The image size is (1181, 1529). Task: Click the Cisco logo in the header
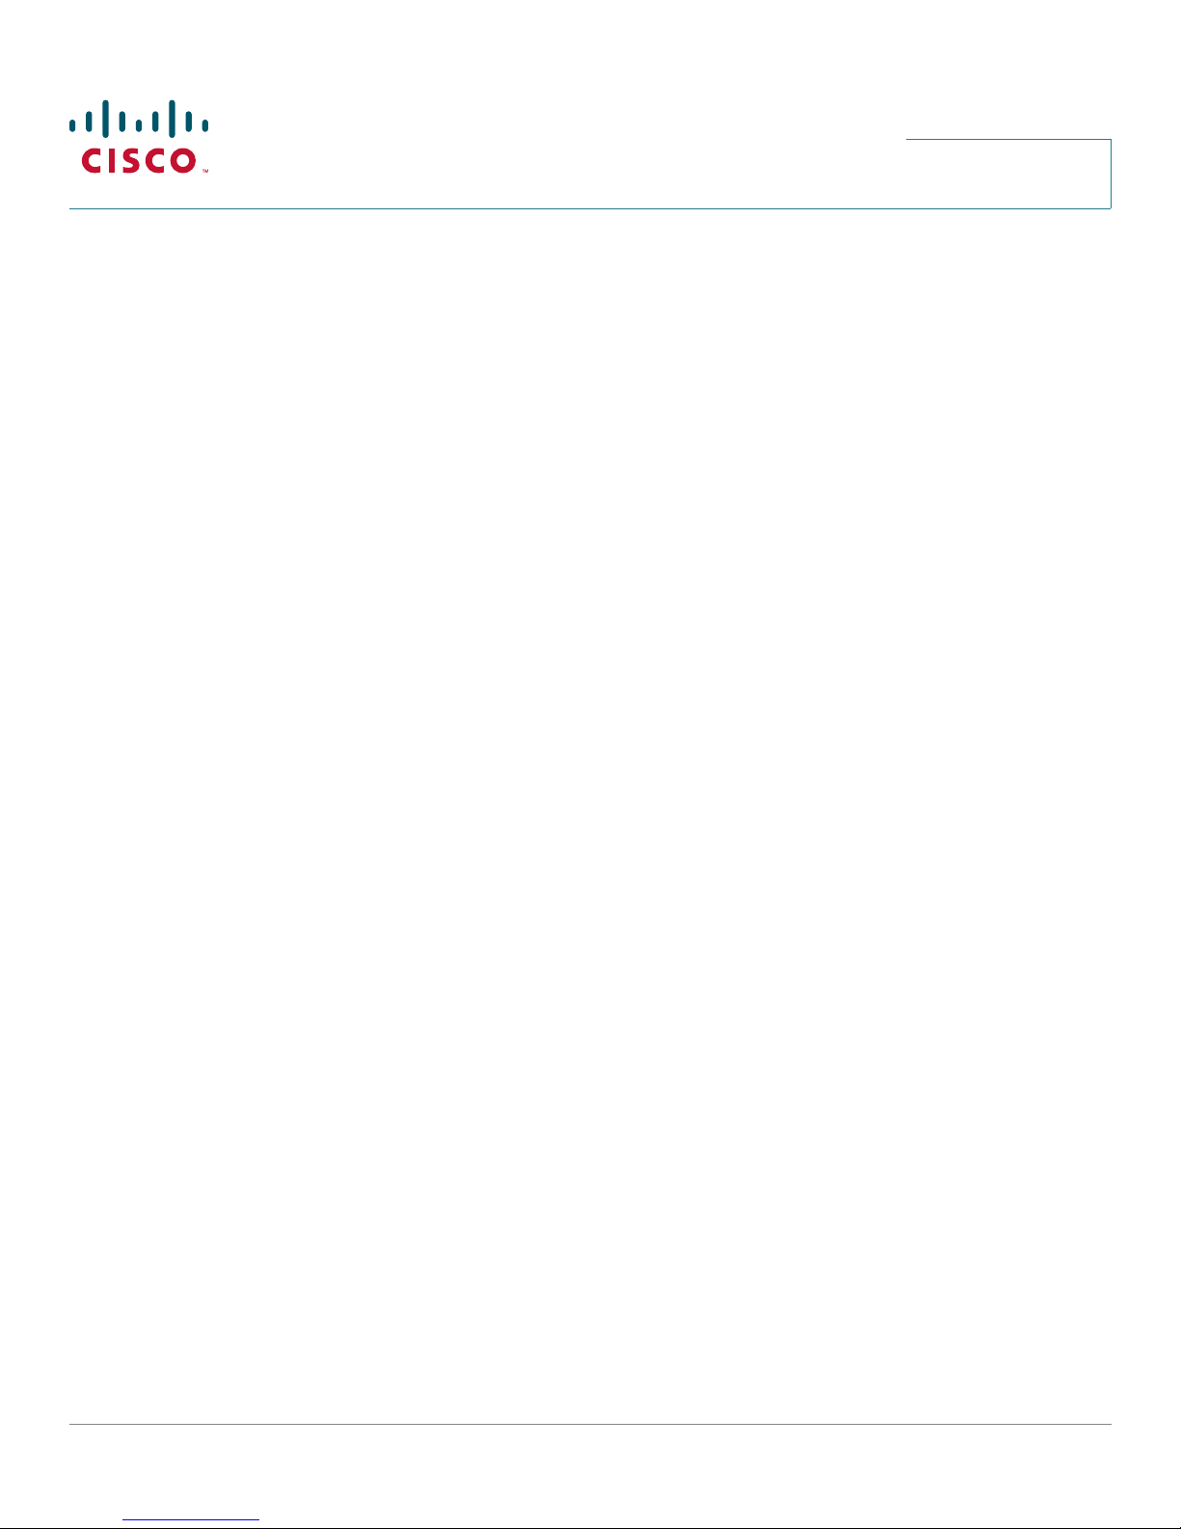(139, 136)
